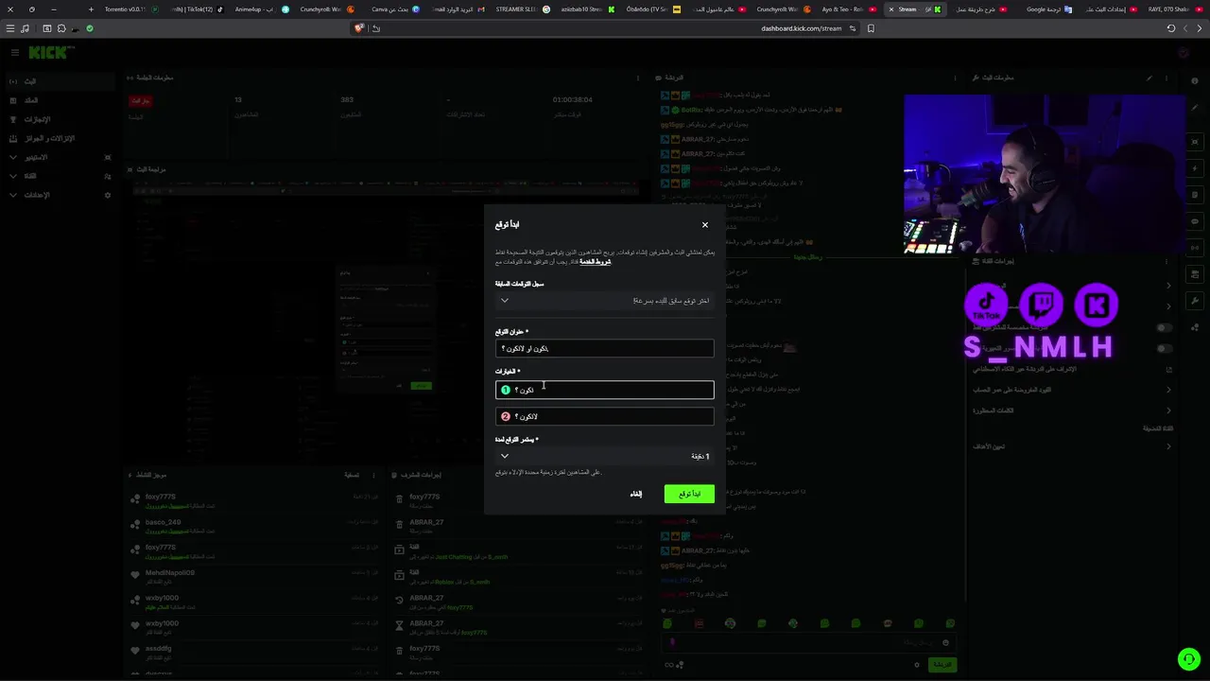Click the first emote in the chat emote row
Image resolution: width=1210 pixels, height=681 pixels.
click(x=667, y=623)
